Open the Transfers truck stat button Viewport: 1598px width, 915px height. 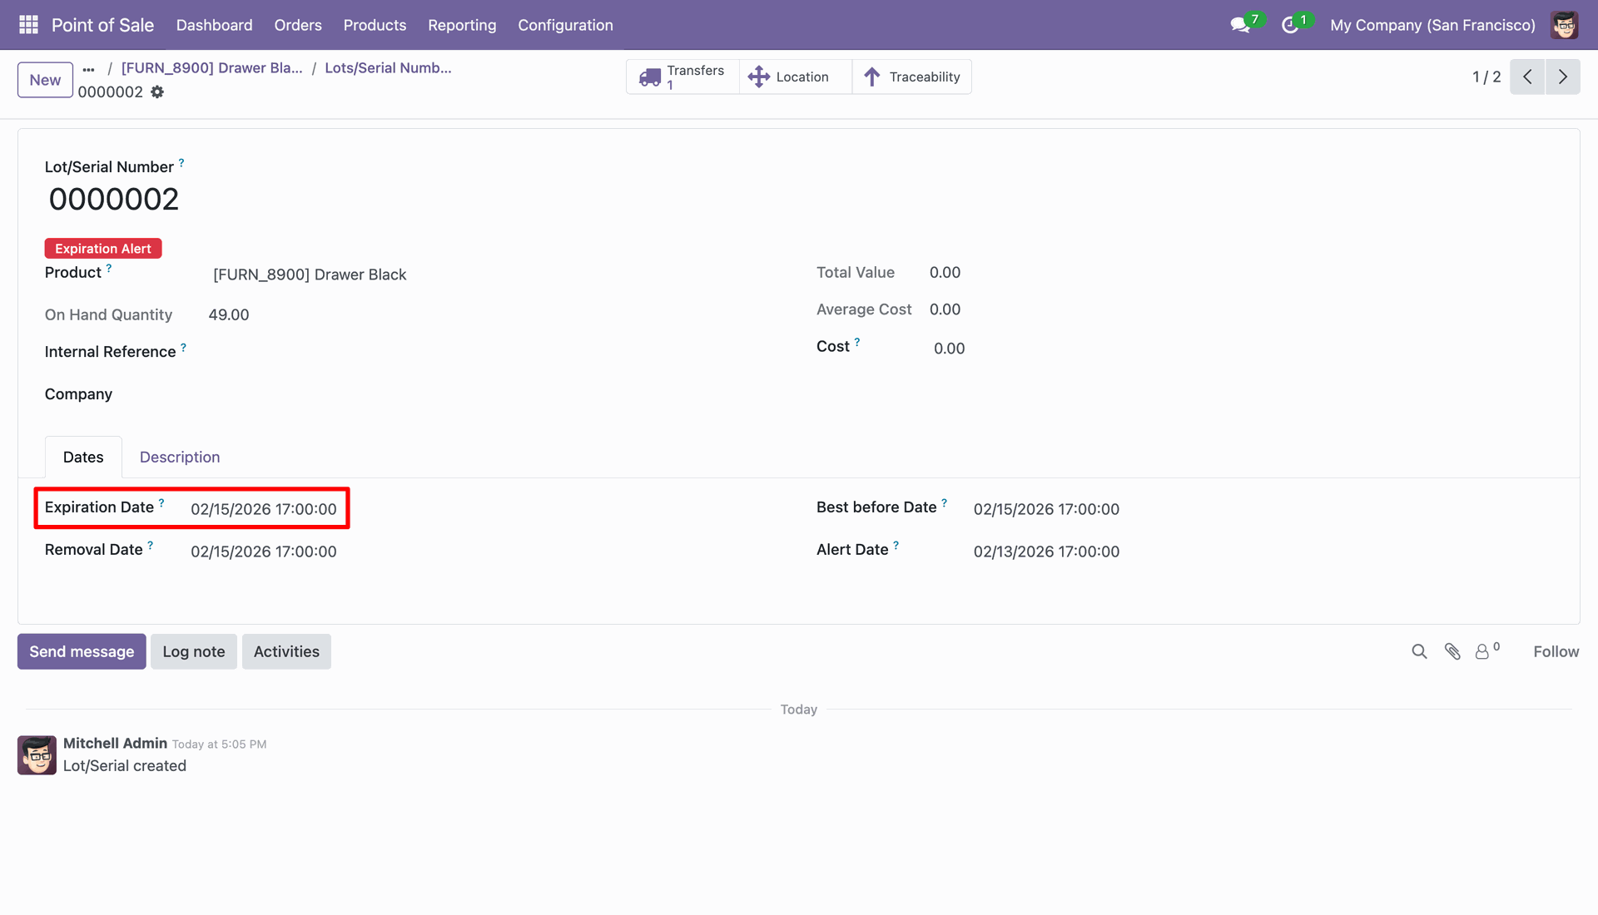point(682,77)
